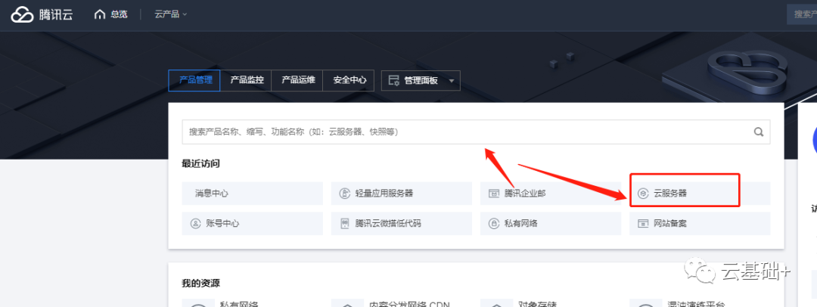
Task: Click the 云服务器 icon
Action: (x=643, y=194)
